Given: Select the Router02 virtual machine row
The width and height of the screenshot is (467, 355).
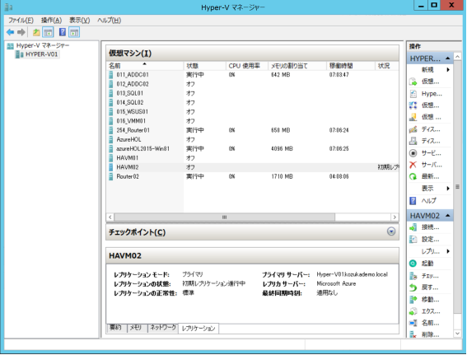Looking at the screenshot, I should pos(253,176).
